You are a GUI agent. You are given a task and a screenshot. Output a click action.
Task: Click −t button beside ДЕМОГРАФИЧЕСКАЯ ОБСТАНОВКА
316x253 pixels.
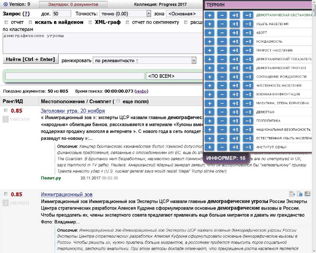click(248, 15)
